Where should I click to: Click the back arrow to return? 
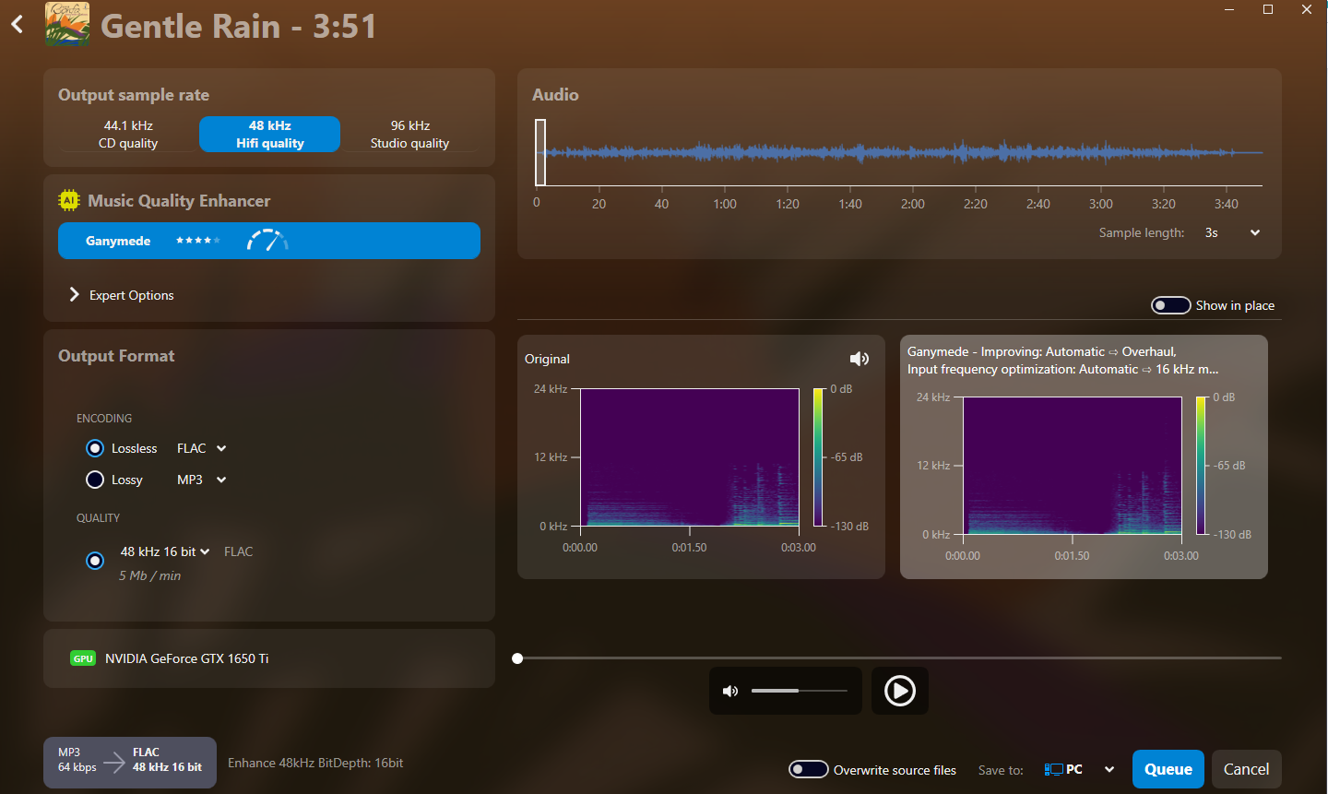point(16,24)
